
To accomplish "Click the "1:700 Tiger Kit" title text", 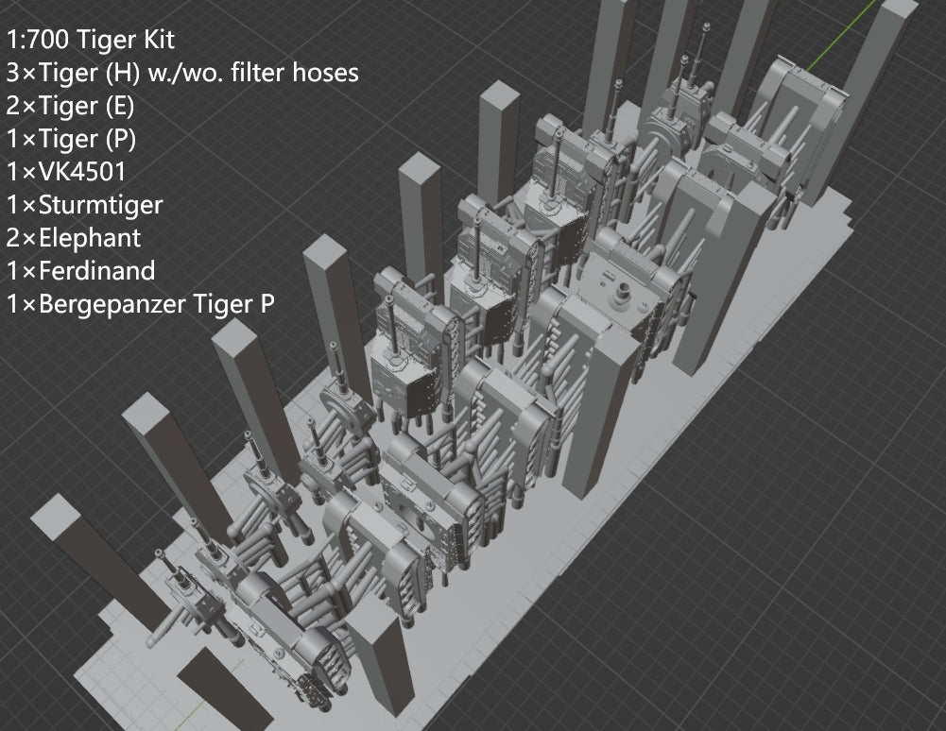I will [x=90, y=40].
